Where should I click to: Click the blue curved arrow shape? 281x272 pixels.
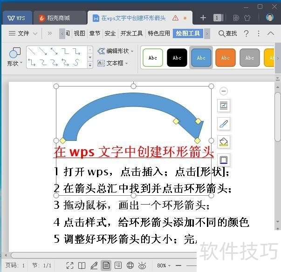tap(133, 100)
